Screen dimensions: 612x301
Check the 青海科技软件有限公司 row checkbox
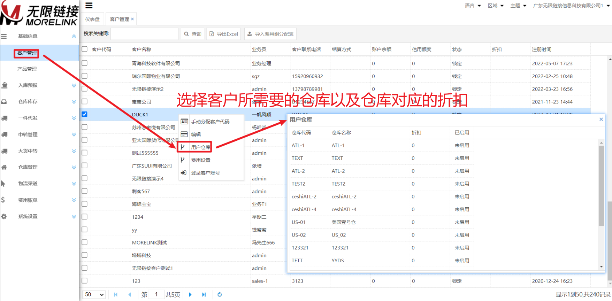pyautogui.click(x=84, y=63)
